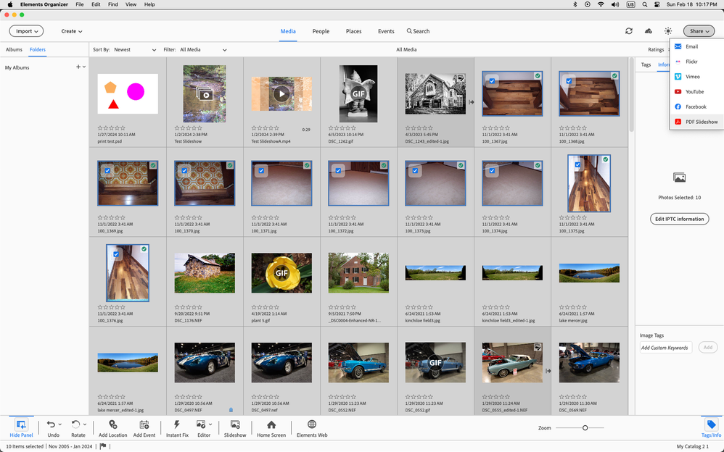
Task: Open the Create dropdown
Action: [72, 31]
